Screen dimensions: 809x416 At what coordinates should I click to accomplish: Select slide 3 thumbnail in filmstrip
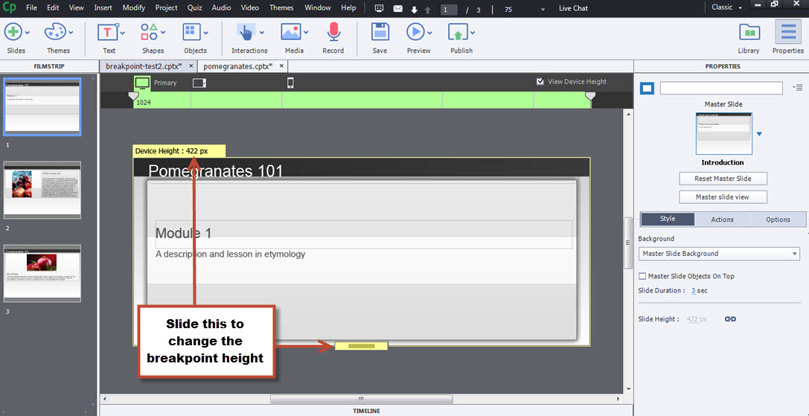coord(42,273)
